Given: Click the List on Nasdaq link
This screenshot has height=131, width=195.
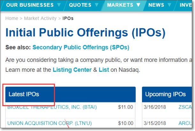Looking at the screenshot, I should 104,69.
